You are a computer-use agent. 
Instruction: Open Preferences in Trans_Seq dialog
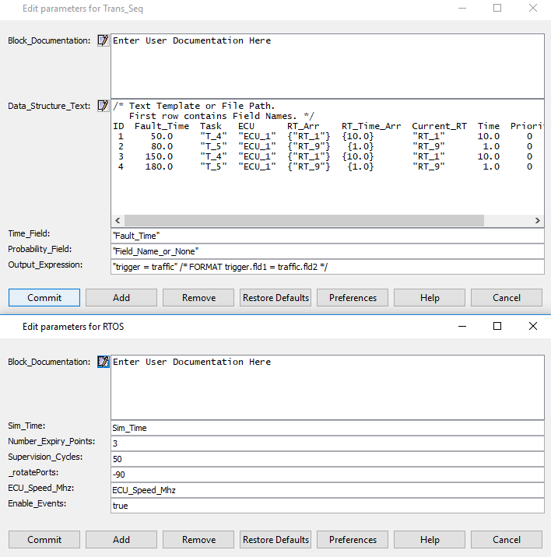[353, 298]
